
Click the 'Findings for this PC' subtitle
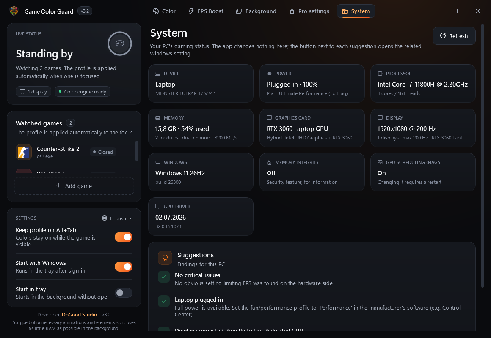point(201,264)
